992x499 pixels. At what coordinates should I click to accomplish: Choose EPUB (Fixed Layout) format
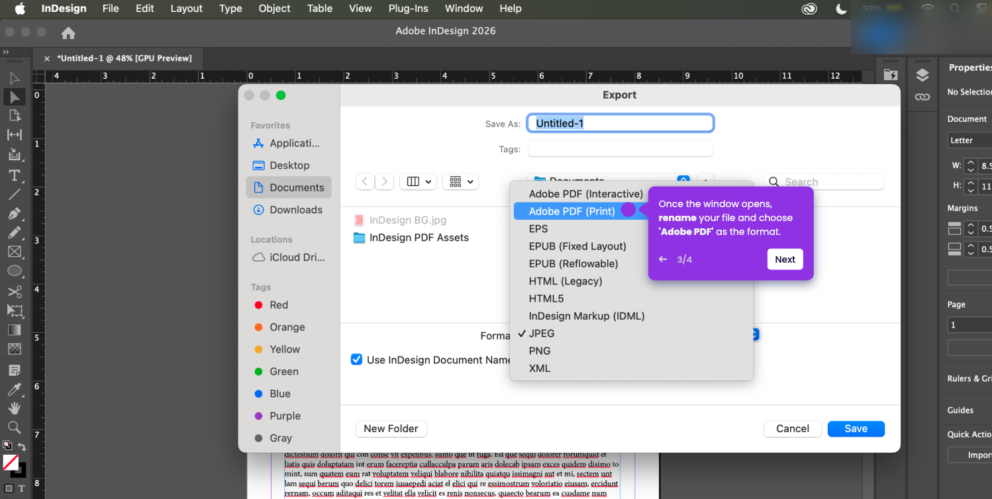[577, 246]
